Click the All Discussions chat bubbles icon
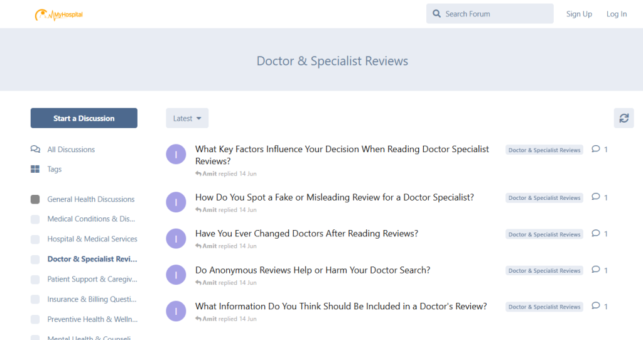643x340 pixels. click(x=35, y=150)
